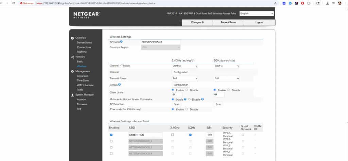Select Disable for Multicast to Unicast Conversion
Viewport: 348px width, 161px height.
tap(189, 99)
